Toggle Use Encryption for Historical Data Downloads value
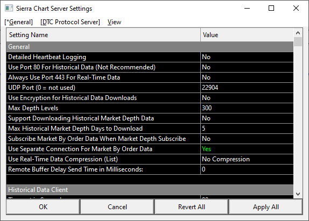Screen dimensions: 309x221 (x=247, y=98)
